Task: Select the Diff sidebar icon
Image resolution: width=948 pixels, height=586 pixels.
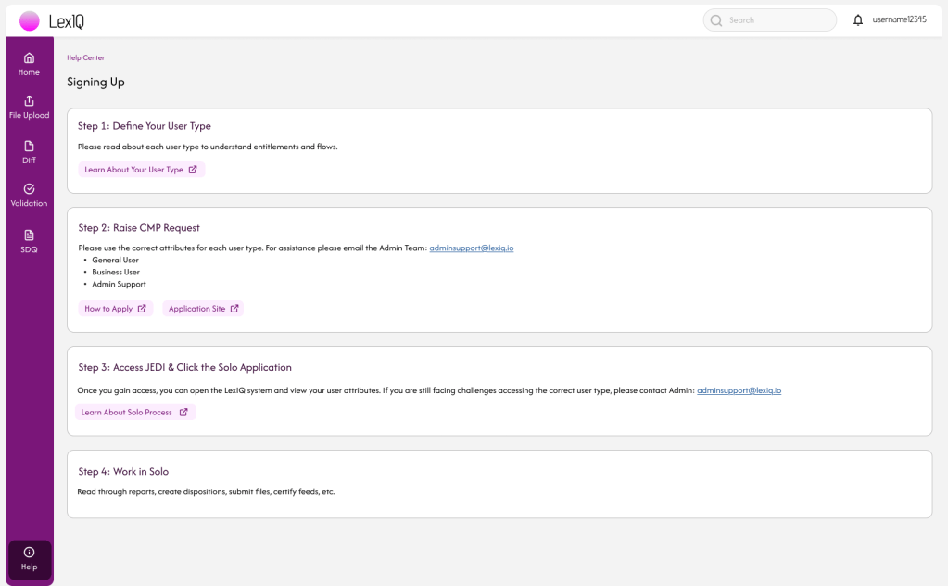Action: [29, 151]
